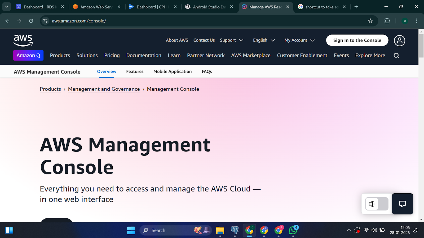Open Widgets icon on taskbar
Viewport: 424px width, 238px height.
click(x=9, y=230)
